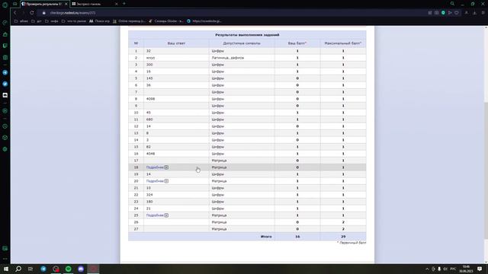Screen dimensions: 488x274
Task: Open Discord from the taskbar
Action: pos(81,269)
